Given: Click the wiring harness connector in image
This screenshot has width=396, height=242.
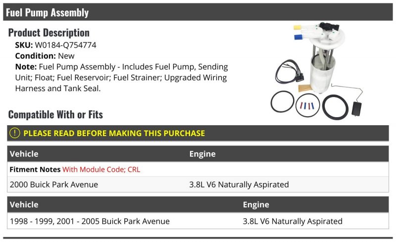Looking at the screenshot, I should (x=290, y=72).
